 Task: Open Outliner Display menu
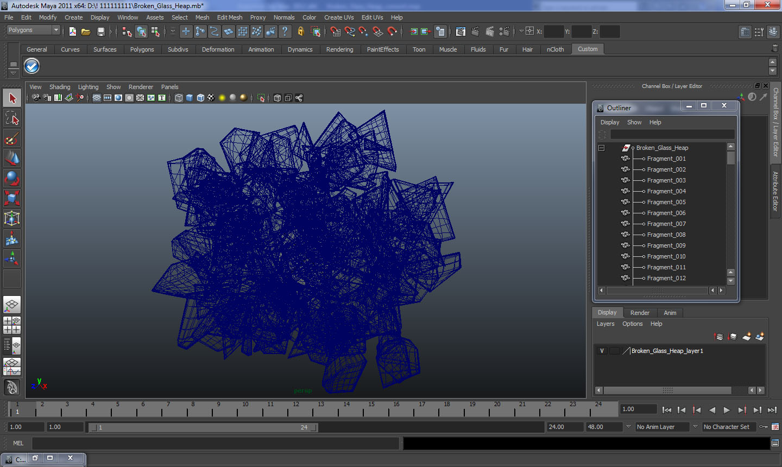tap(610, 122)
